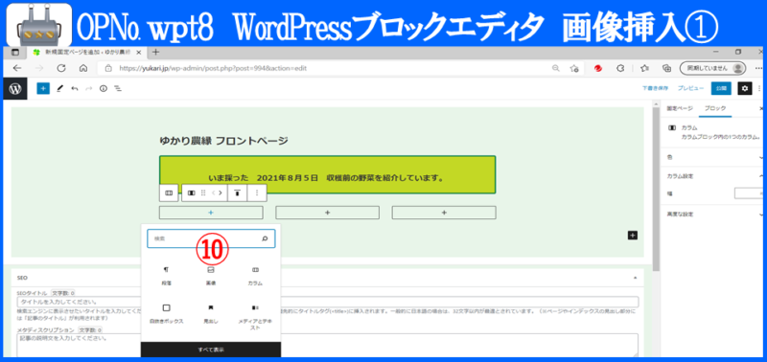Add block in third column plus
Screen dimensions: 767x362
click(x=444, y=213)
